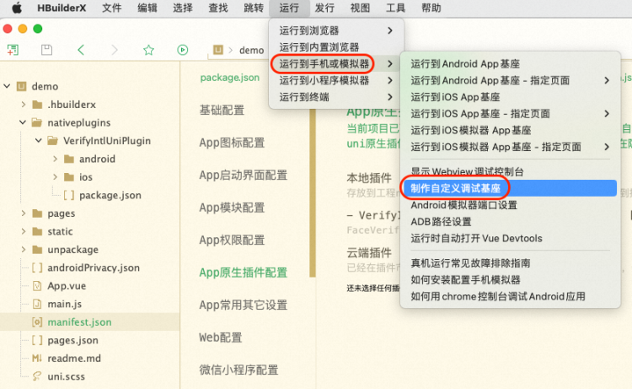This screenshot has height=389, width=632.
Task: Select 运行到内置浏览器 menu item
Action: pos(336,47)
